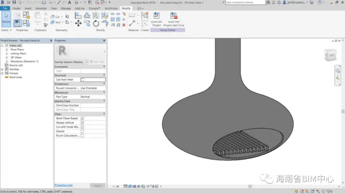The height and width of the screenshot is (194, 345).
Task: Switch to the Annotate ribbon tab
Action: point(41,8)
